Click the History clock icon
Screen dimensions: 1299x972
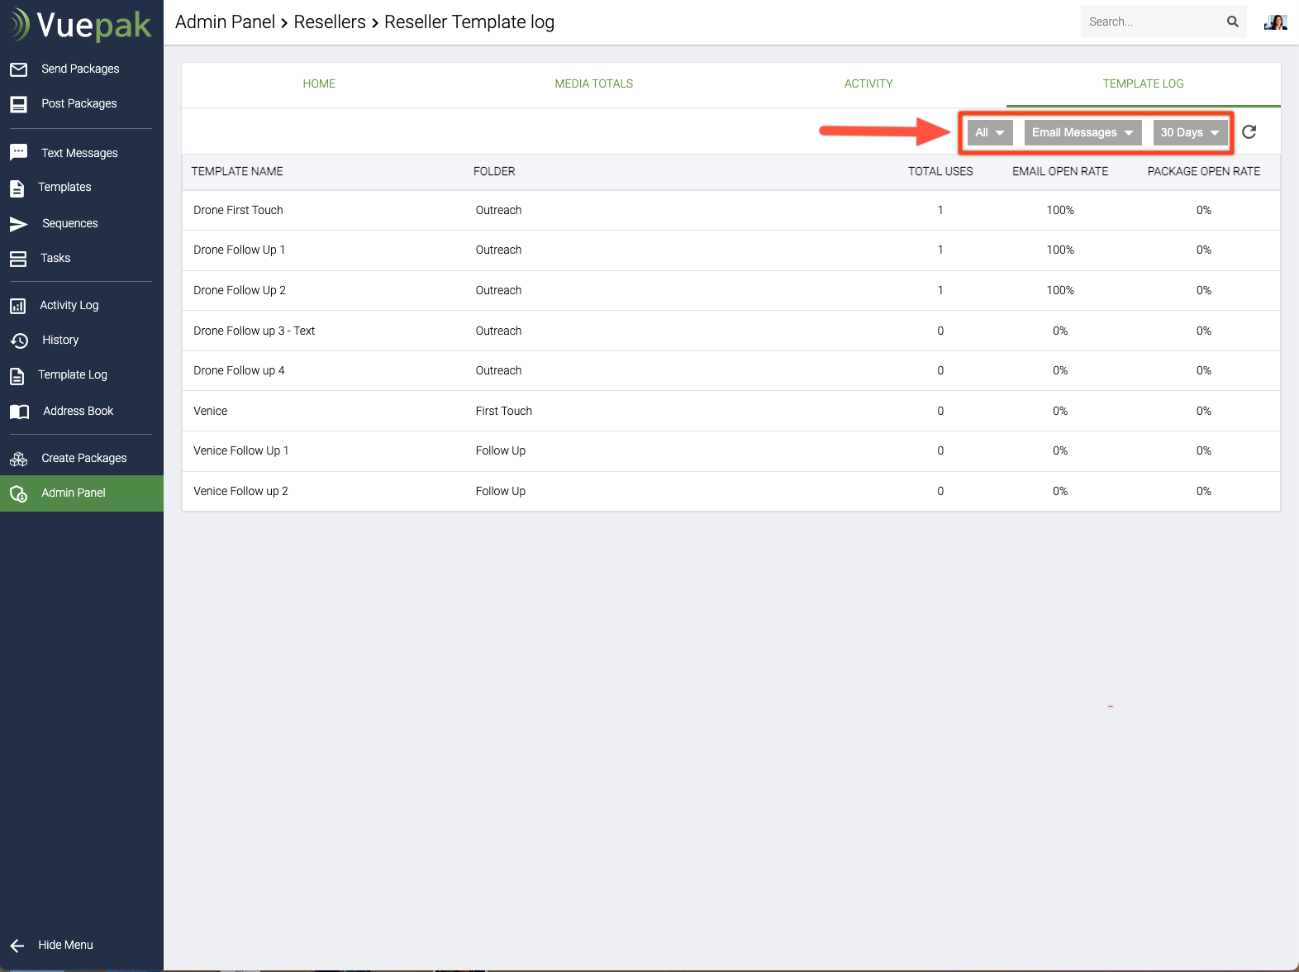pyautogui.click(x=19, y=341)
